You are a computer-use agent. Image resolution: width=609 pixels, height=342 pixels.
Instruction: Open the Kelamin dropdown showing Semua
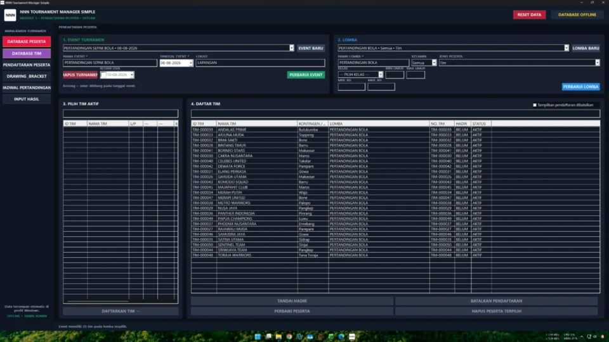434,63
